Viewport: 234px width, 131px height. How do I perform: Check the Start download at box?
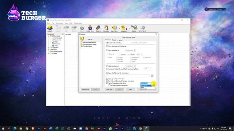[107, 50]
